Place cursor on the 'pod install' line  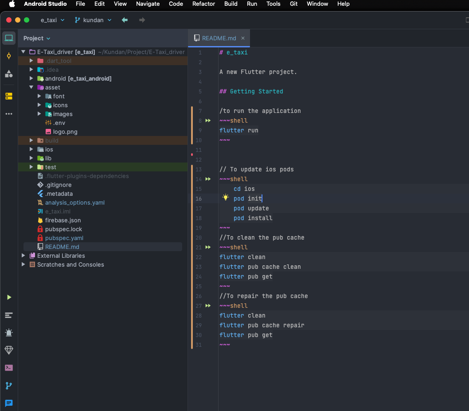click(x=253, y=218)
